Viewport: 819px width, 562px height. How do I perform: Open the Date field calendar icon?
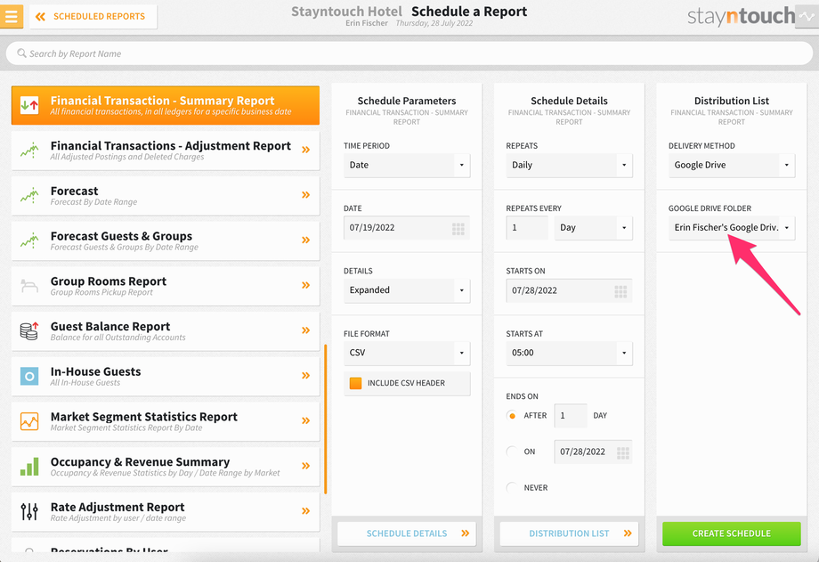458,229
